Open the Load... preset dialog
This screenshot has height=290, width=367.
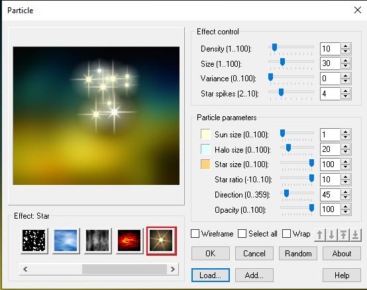click(211, 275)
